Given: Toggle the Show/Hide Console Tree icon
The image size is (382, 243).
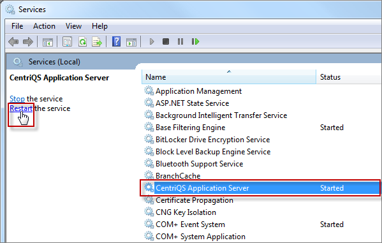Looking at the screenshot, I should click(47, 42).
